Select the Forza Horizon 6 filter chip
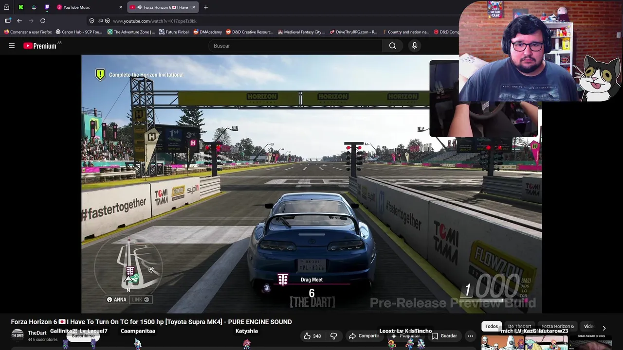The width and height of the screenshot is (623, 350). point(557,327)
